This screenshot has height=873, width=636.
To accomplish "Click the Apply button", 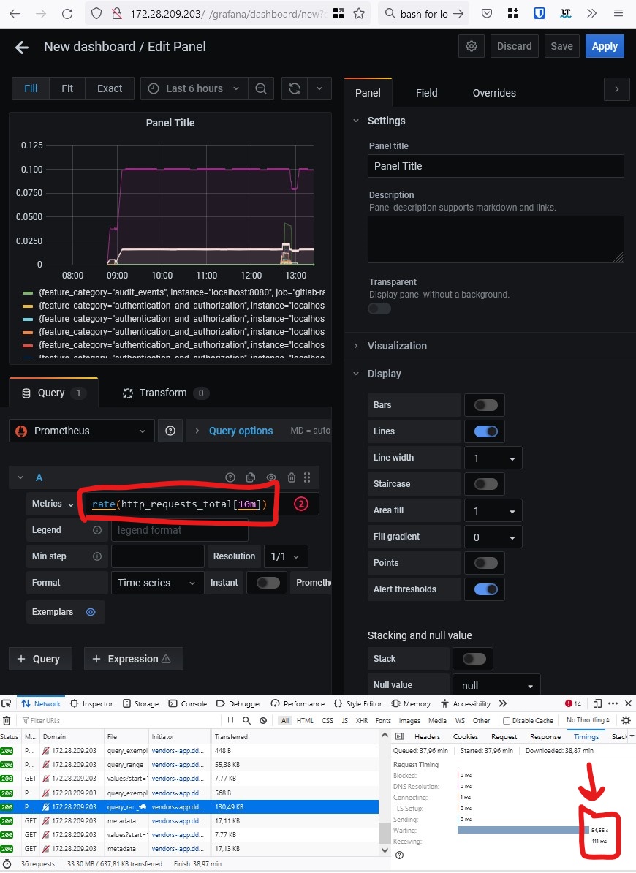I will (x=605, y=46).
